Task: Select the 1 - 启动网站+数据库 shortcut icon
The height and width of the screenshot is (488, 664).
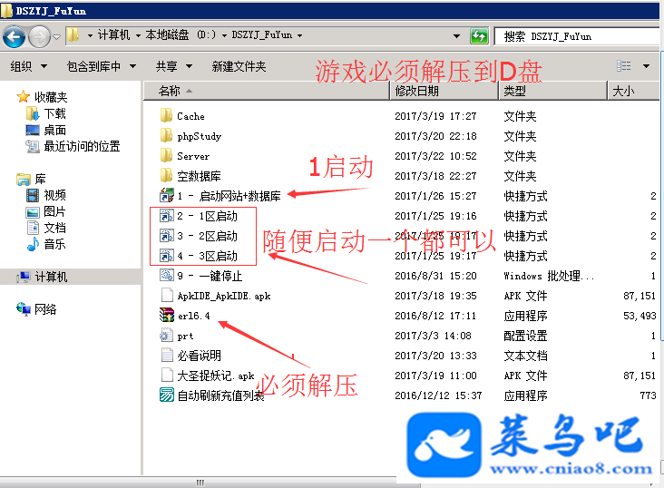Action: point(167,196)
